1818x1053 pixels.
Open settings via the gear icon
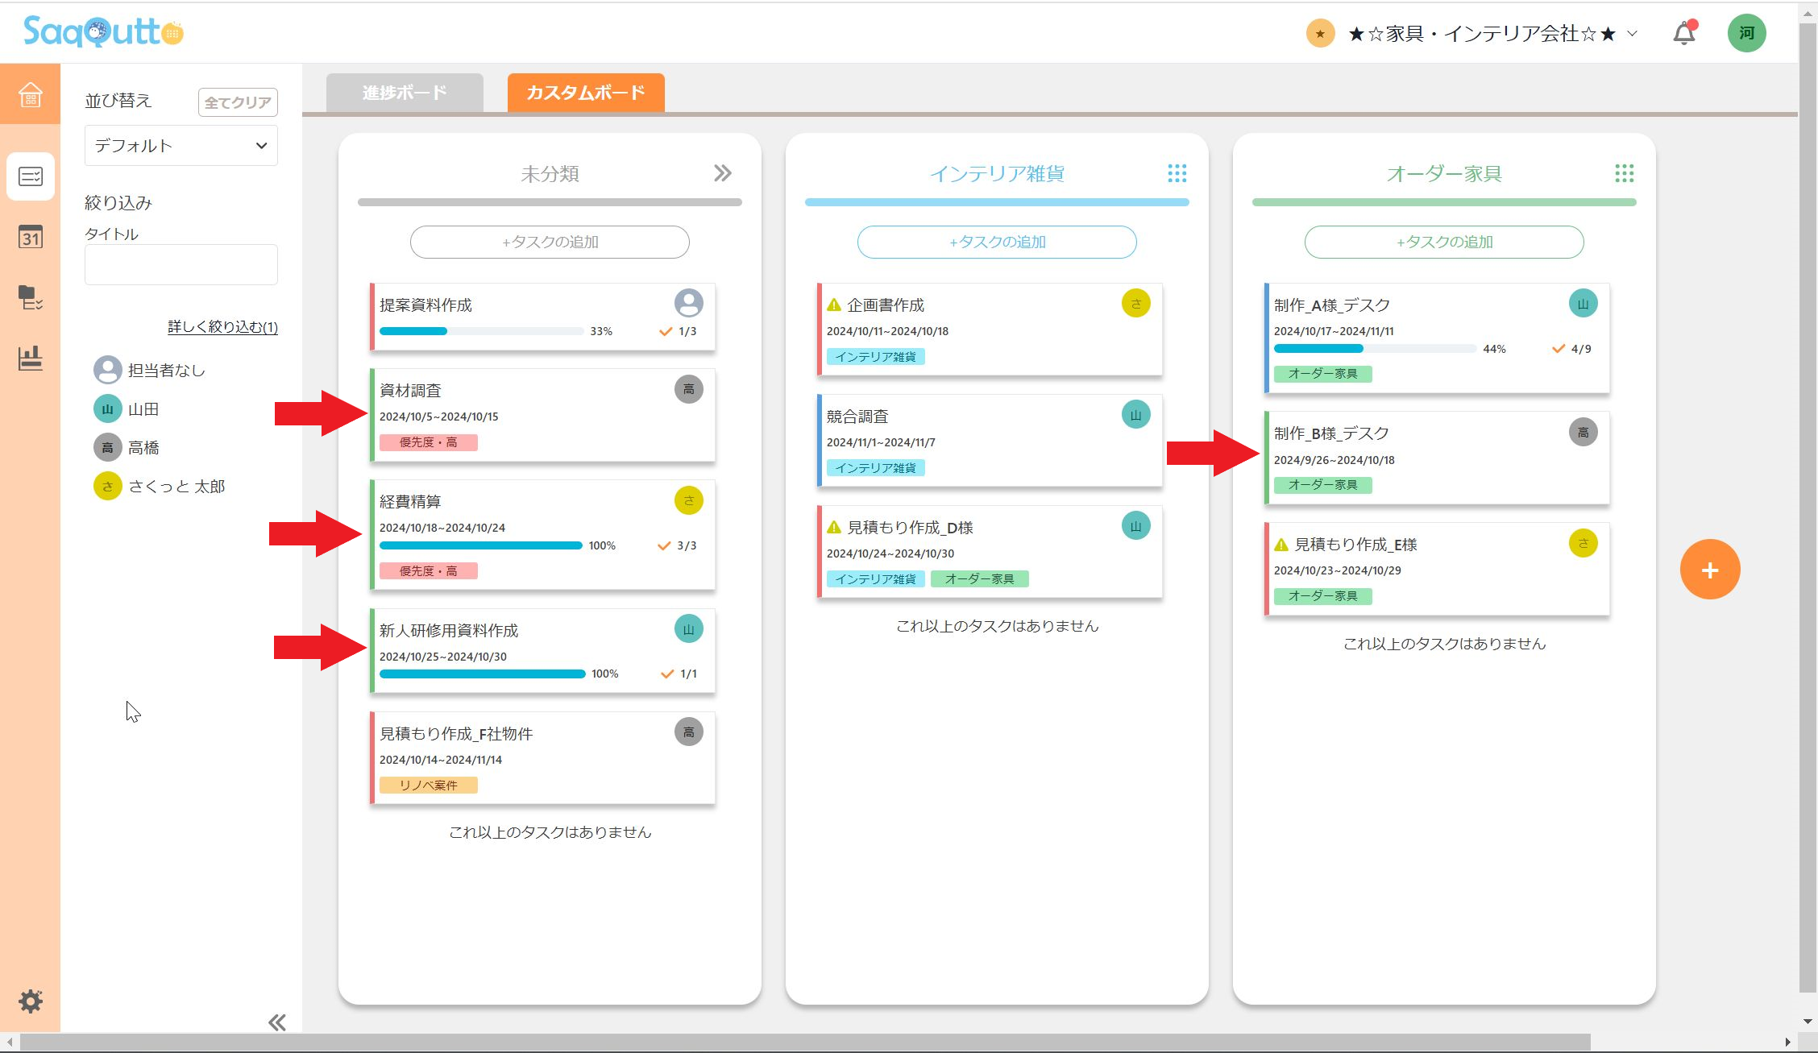click(30, 1001)
